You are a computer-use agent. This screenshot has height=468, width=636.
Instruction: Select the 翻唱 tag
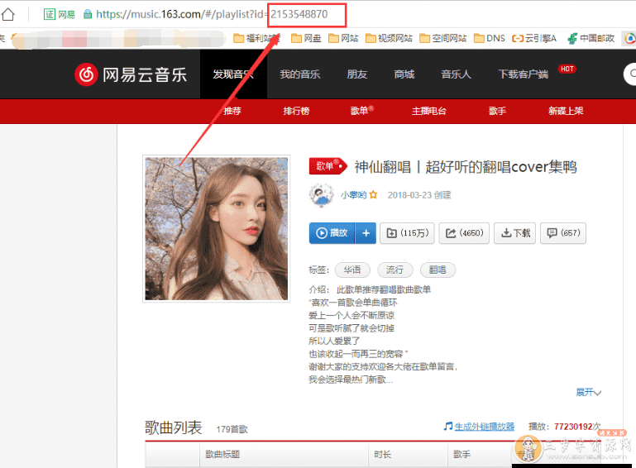click(438, 270)
